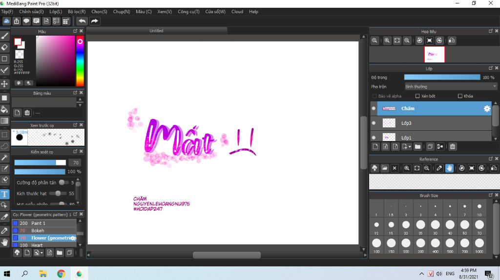The image size is (500, 280).
Task: Select the Gradient tool
Action: [x=4, y=121]
